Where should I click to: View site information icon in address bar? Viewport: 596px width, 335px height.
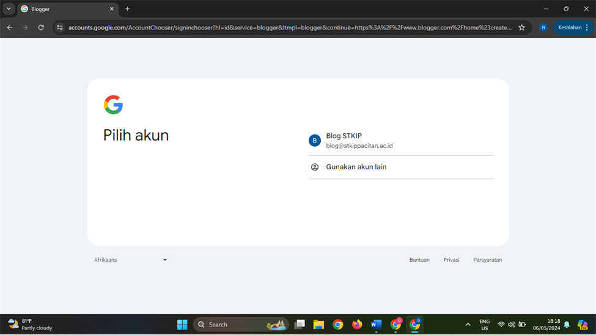click(x=60, y=28)
